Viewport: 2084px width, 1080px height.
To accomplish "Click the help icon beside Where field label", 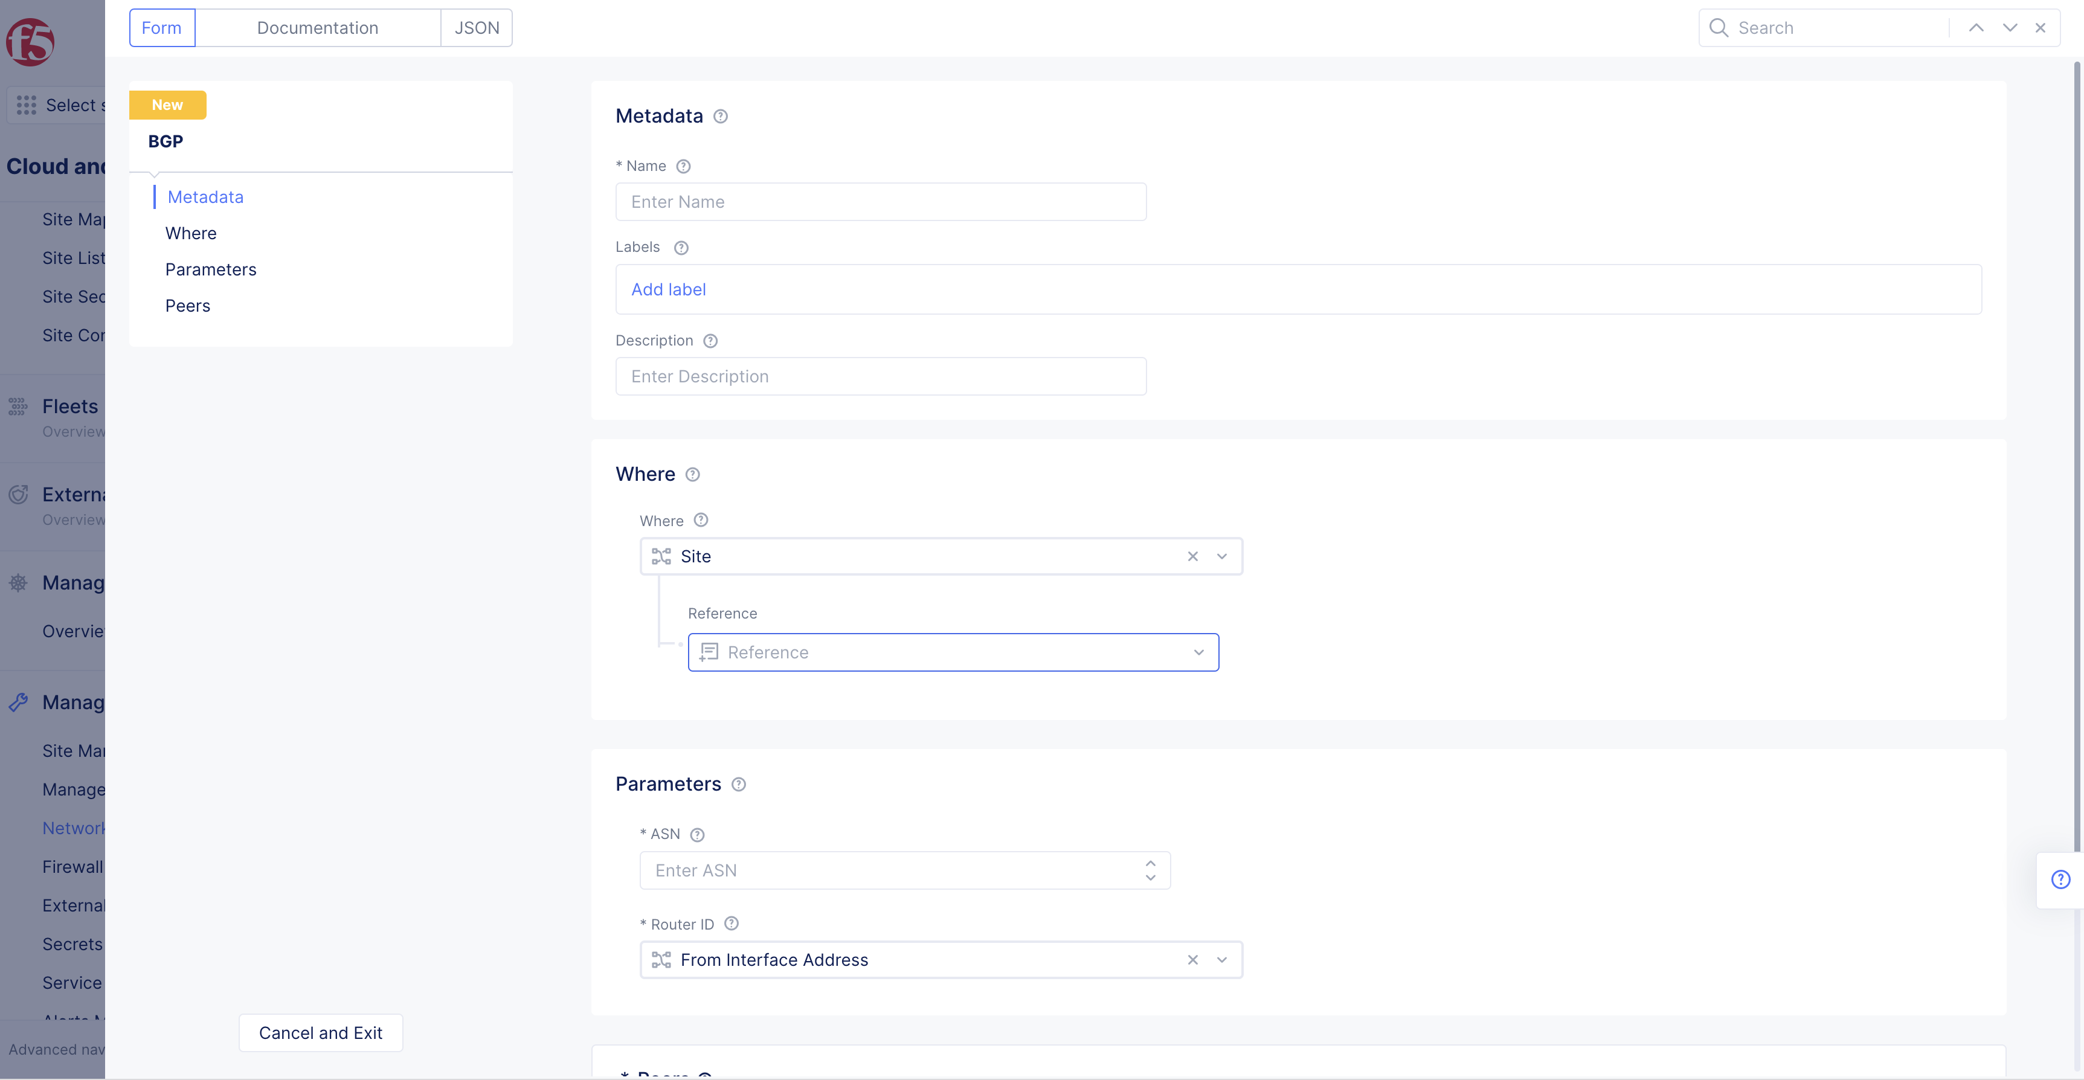I will click(701, 520).
